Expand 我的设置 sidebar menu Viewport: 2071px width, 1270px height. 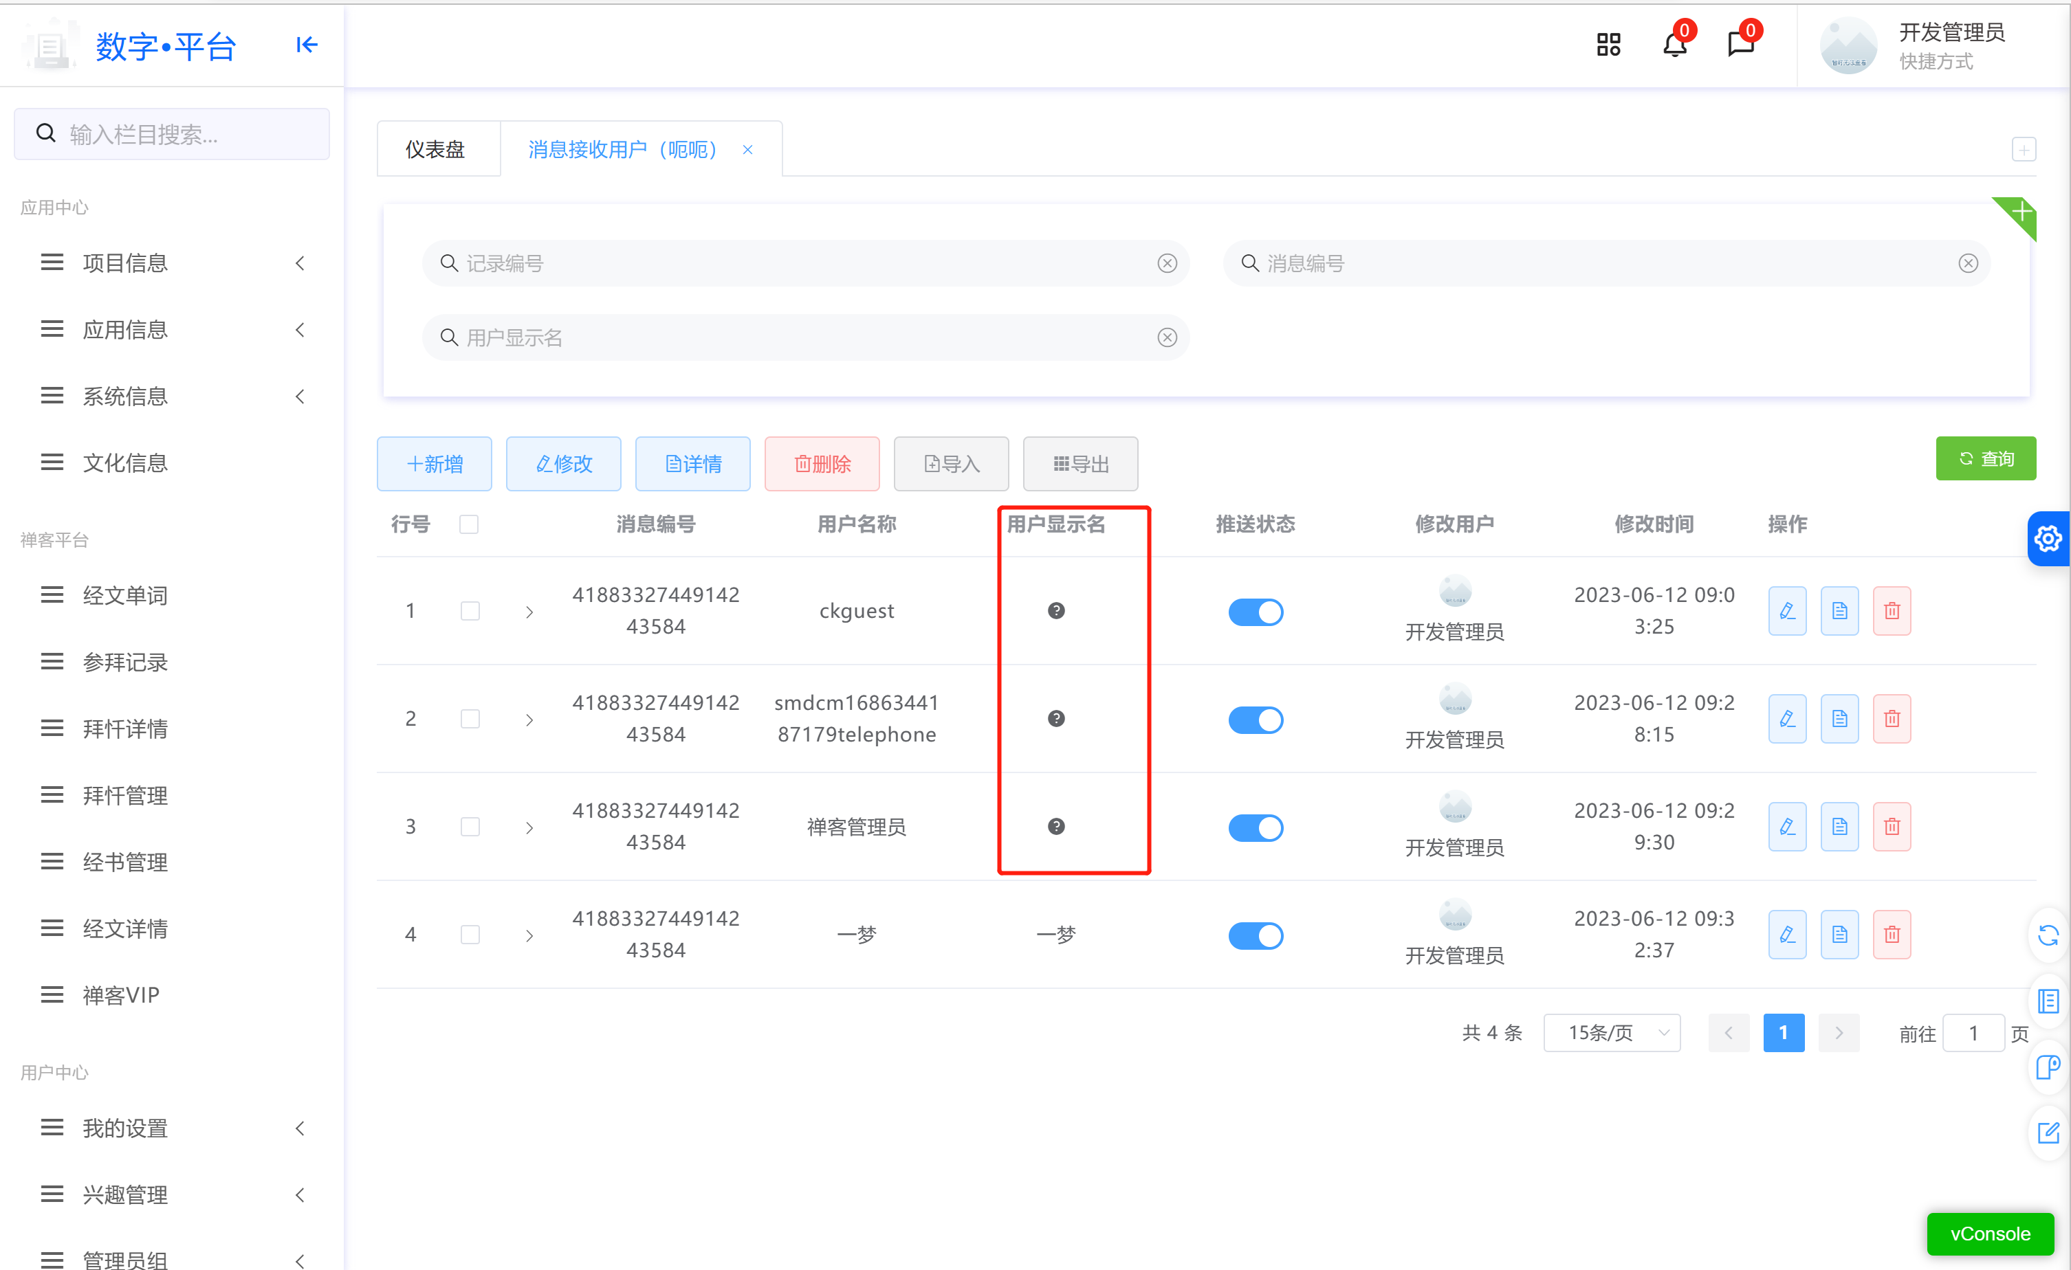tap(171, 1127)
